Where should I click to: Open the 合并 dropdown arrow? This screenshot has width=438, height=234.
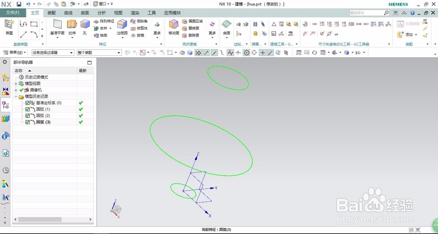(x=111, y=28)
